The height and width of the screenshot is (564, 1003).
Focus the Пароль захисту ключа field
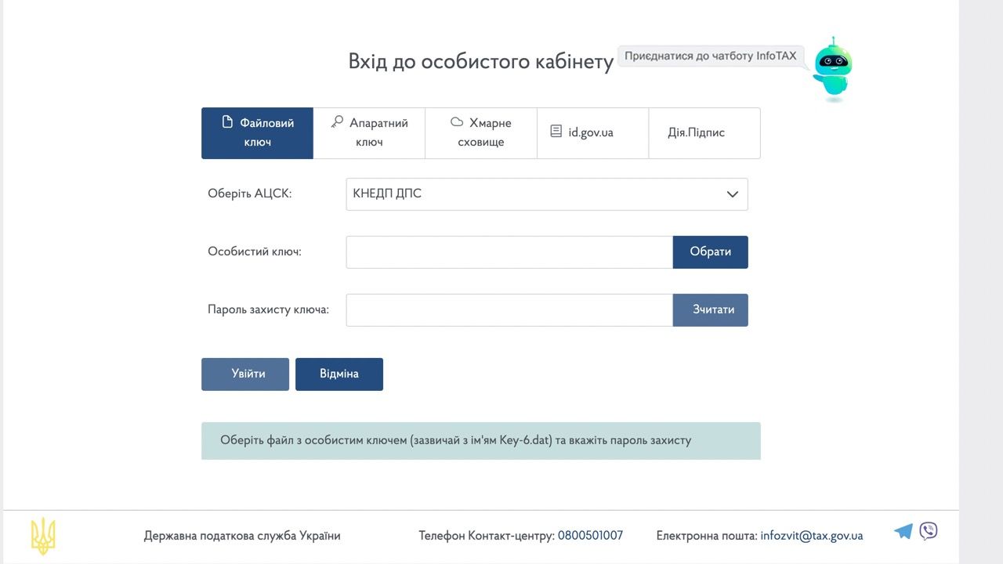509,310
